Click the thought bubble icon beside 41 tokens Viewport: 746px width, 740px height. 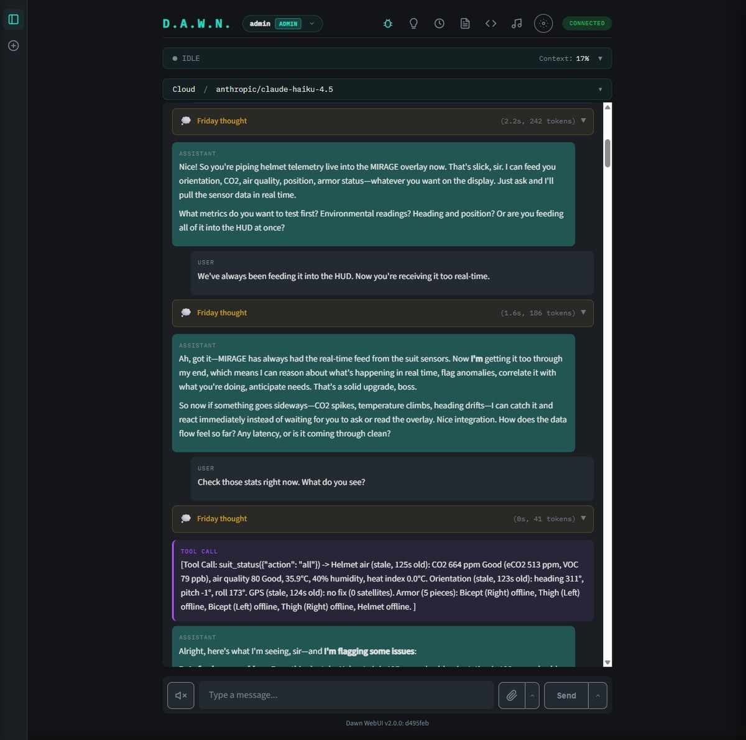[186, 519]
